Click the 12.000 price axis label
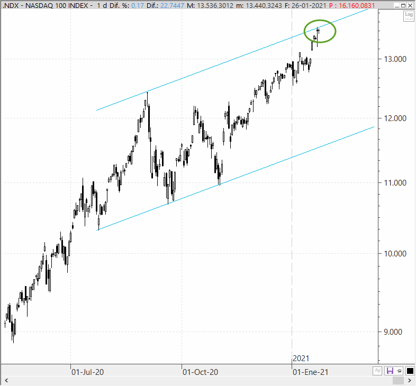416x386 pixels. coord(395,118)
